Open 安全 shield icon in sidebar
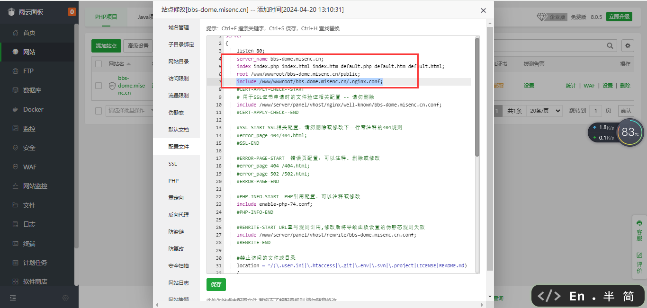 [15, 148]
